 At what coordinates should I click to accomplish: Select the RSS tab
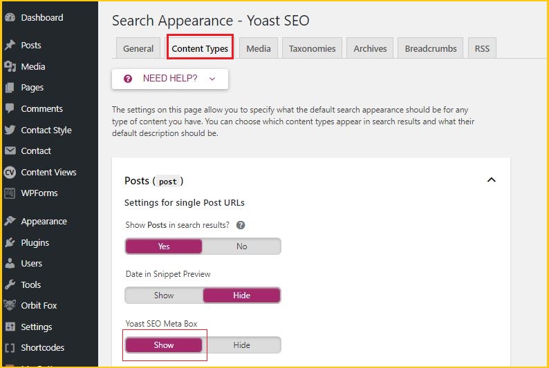point(482,48)
